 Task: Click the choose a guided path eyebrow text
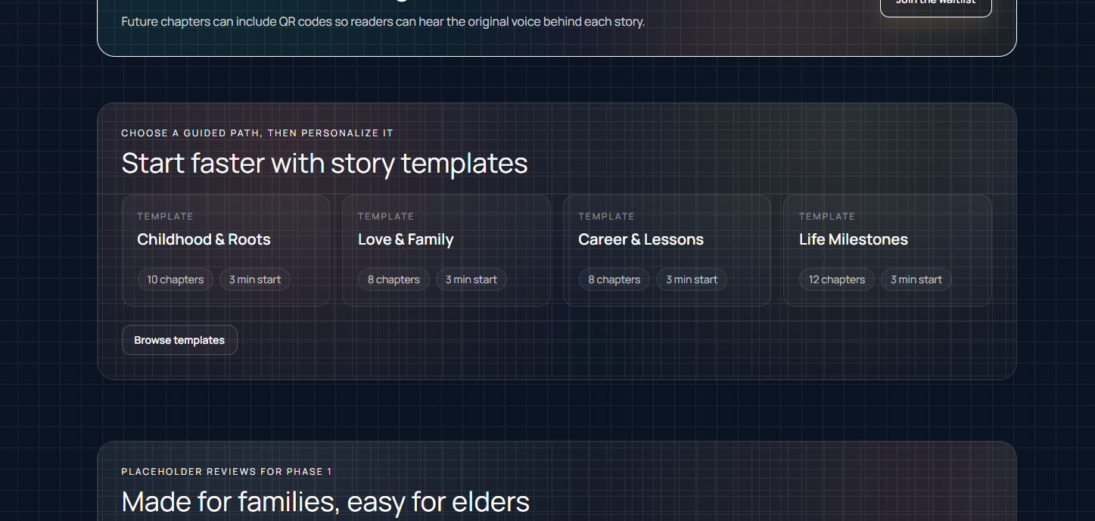(257, 133)
